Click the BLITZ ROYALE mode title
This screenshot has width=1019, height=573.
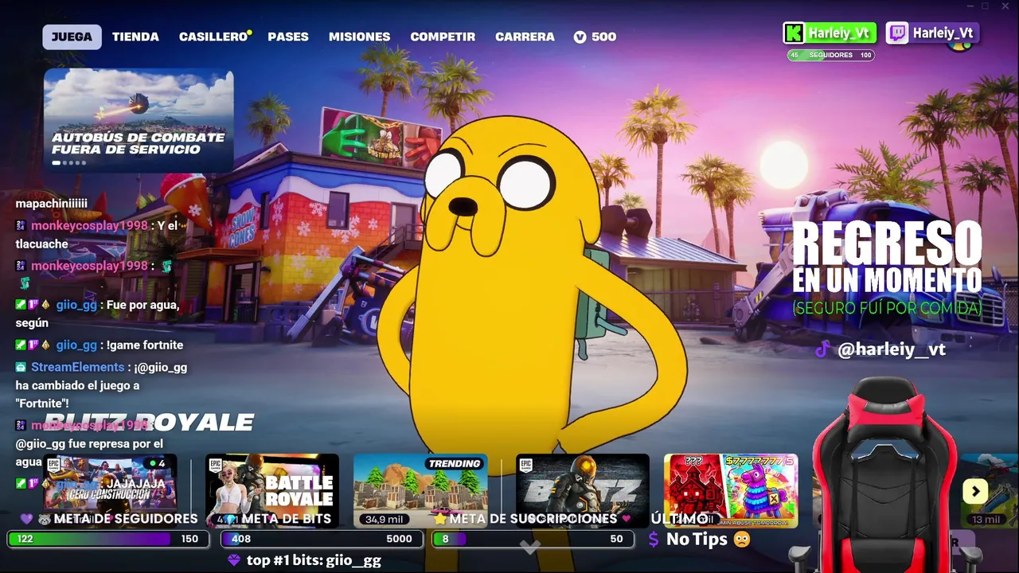click(149, 423)
